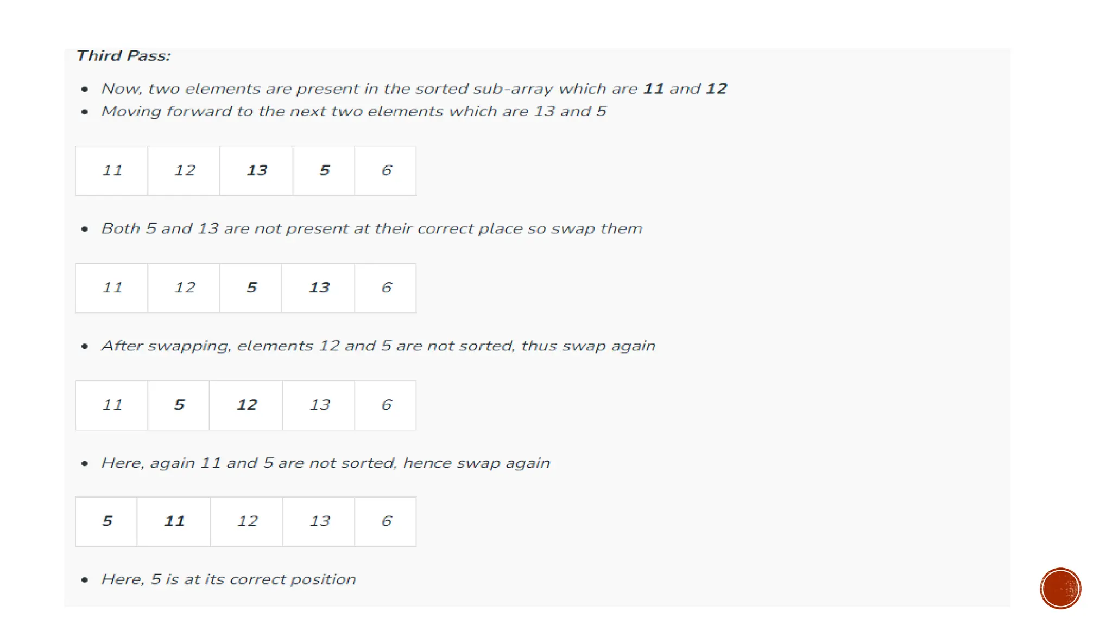This screenshot has height=625, width=1112.
Task: Select bold 5 cell in third array
Action: coord(179,405)
